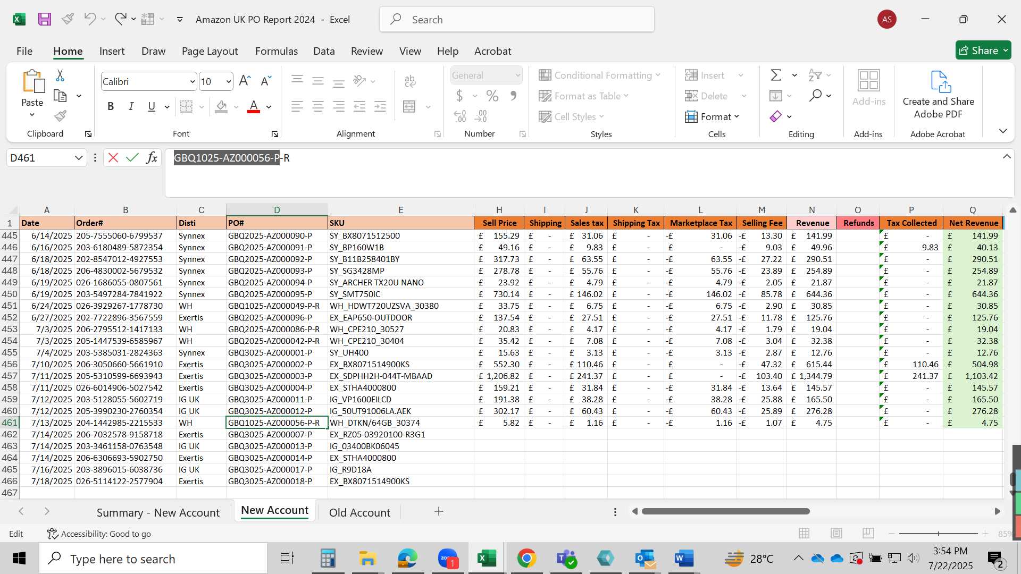The height and width of the screenshot is (574, 1021).
Task: Apply the fill color bucket
Action: [x=222, y=107]
